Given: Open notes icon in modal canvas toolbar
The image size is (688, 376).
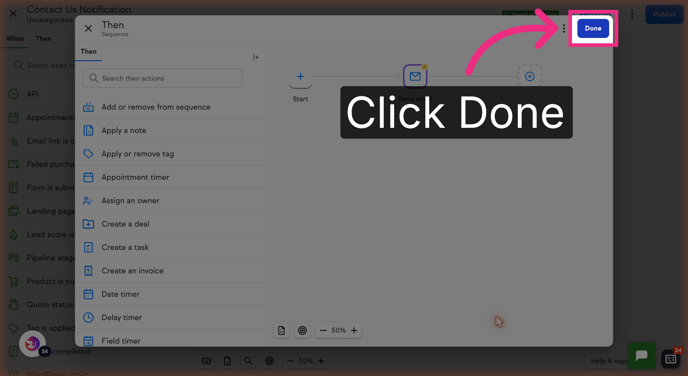Looking at the screenshot, I should [x=281, y=330].
